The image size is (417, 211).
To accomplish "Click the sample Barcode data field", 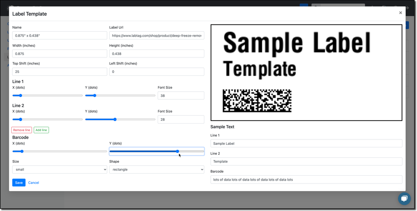I will coord(306,179).
